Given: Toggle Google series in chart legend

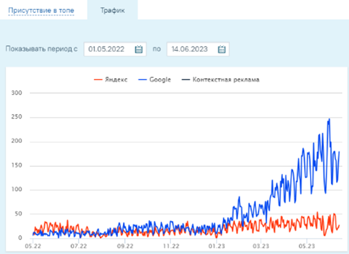Looking at the screenshot, I should (155, 80).
